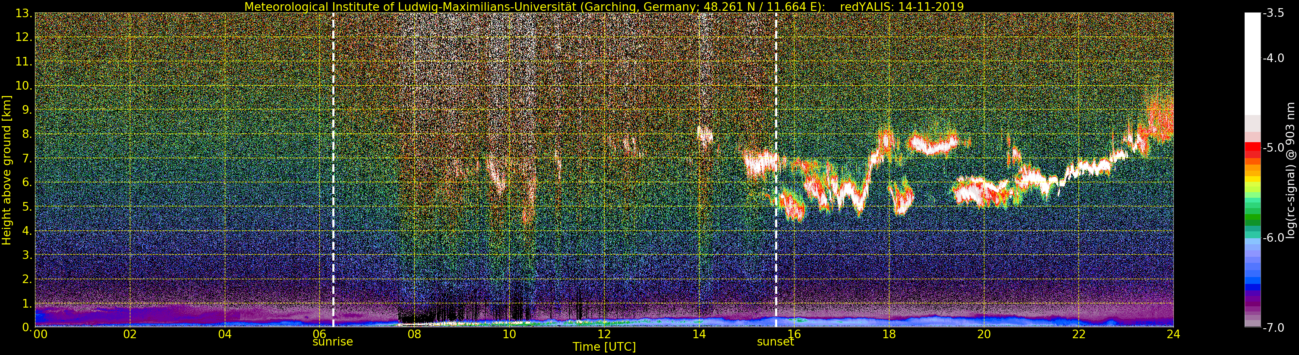Click the 04 hour tick label
Screen dimensions: 1299x355
coord(224,334)
